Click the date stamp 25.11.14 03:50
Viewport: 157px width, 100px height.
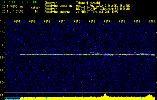coord(13,11)
